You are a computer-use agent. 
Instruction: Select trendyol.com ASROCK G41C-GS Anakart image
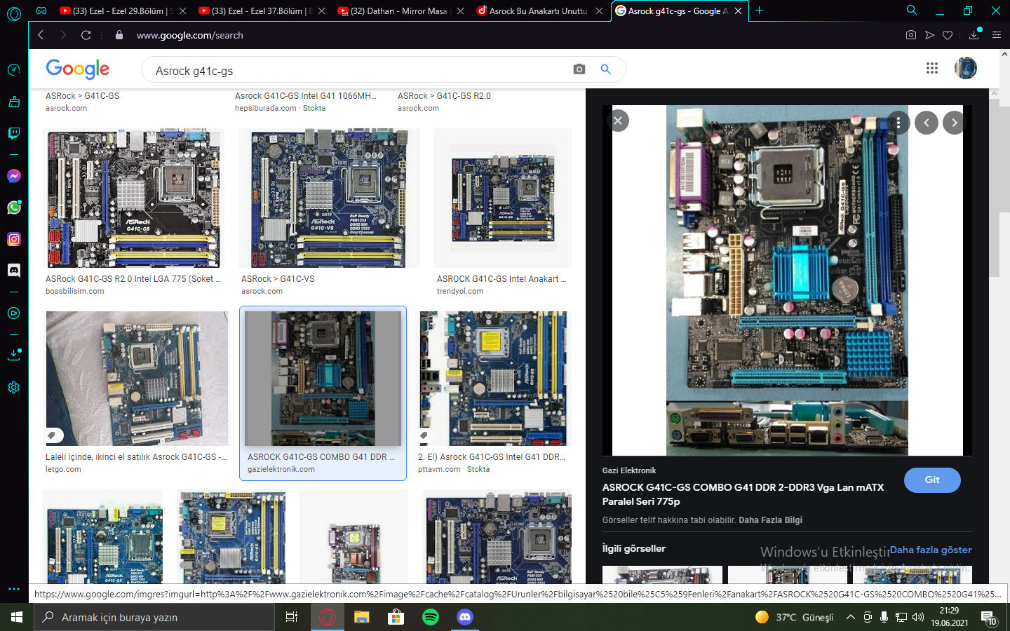tap(503, 198)
